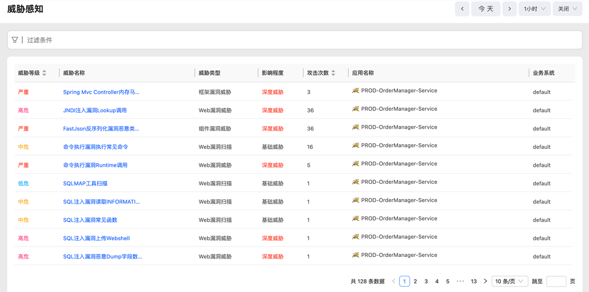Click the filter funnel icon
589x292 pixels.
click(x=15, y=40)
